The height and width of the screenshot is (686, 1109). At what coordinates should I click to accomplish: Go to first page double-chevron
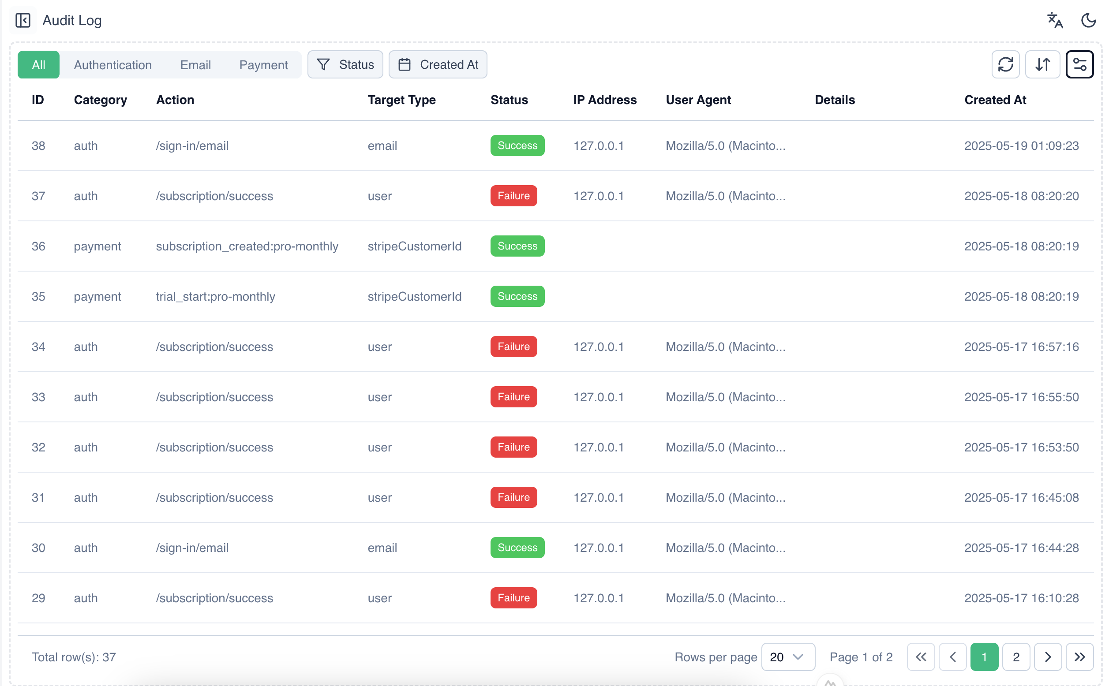[x=920, y=656]
